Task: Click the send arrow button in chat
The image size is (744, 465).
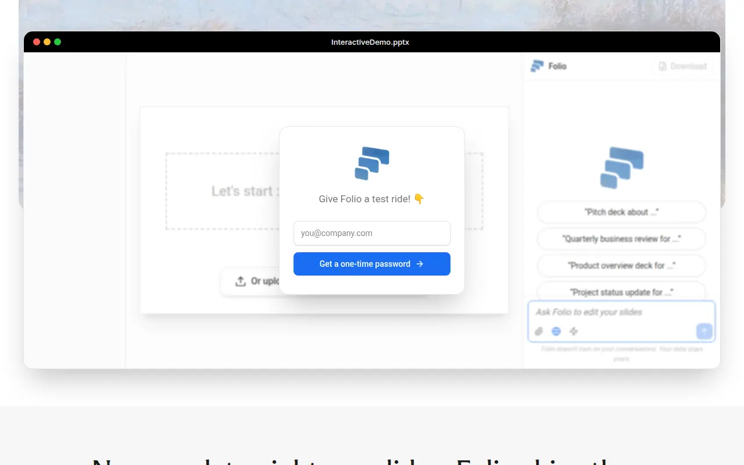Action: [704, 331]
